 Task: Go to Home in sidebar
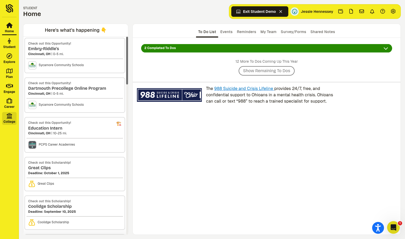tap(9, 28)
